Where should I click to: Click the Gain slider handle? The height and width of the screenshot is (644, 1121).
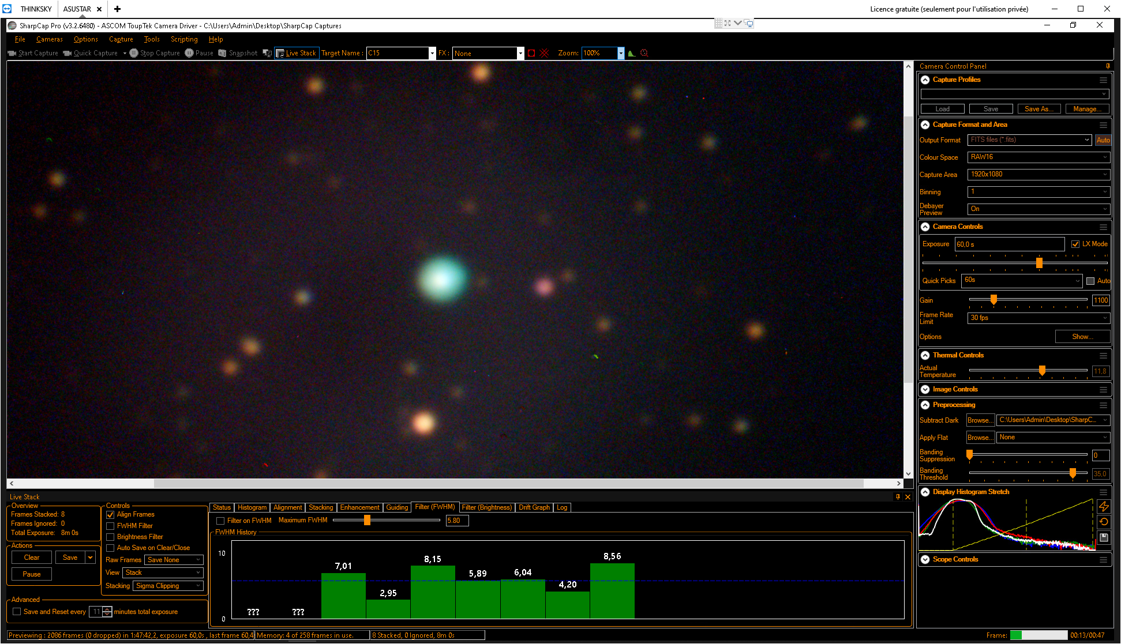point(993,299)
